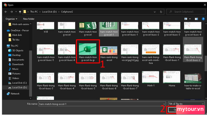Open the Organize menu

click(x=11, y=19)
